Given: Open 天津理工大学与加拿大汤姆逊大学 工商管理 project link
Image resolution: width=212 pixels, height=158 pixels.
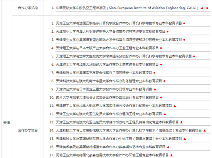Looking at the screenshot, I should coord(107,65).
